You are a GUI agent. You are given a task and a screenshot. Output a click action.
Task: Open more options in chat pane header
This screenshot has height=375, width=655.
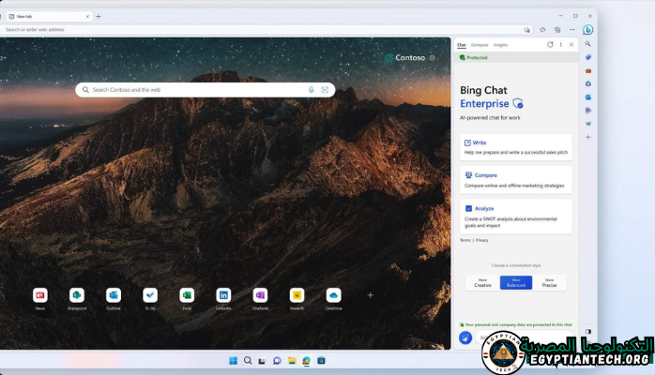coord(560,45)
